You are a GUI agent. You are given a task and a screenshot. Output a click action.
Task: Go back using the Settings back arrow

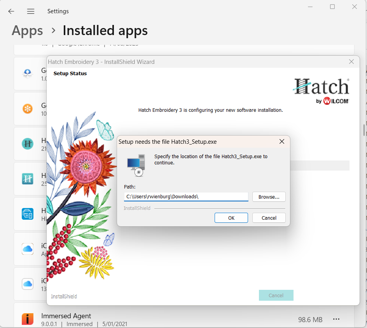click(x=11, y=11)
